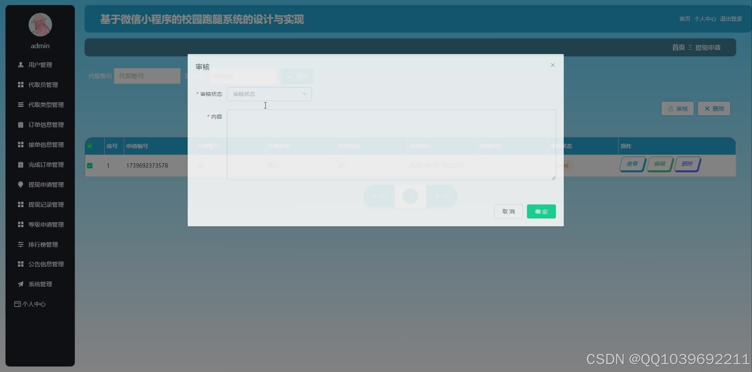Uncheck the row checkbox for 1739692373578

[x=90, y=166]
